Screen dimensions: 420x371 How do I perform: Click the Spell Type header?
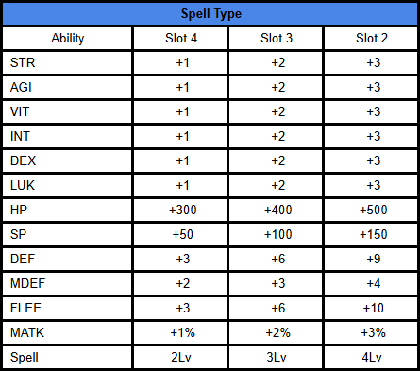[210, 14]
